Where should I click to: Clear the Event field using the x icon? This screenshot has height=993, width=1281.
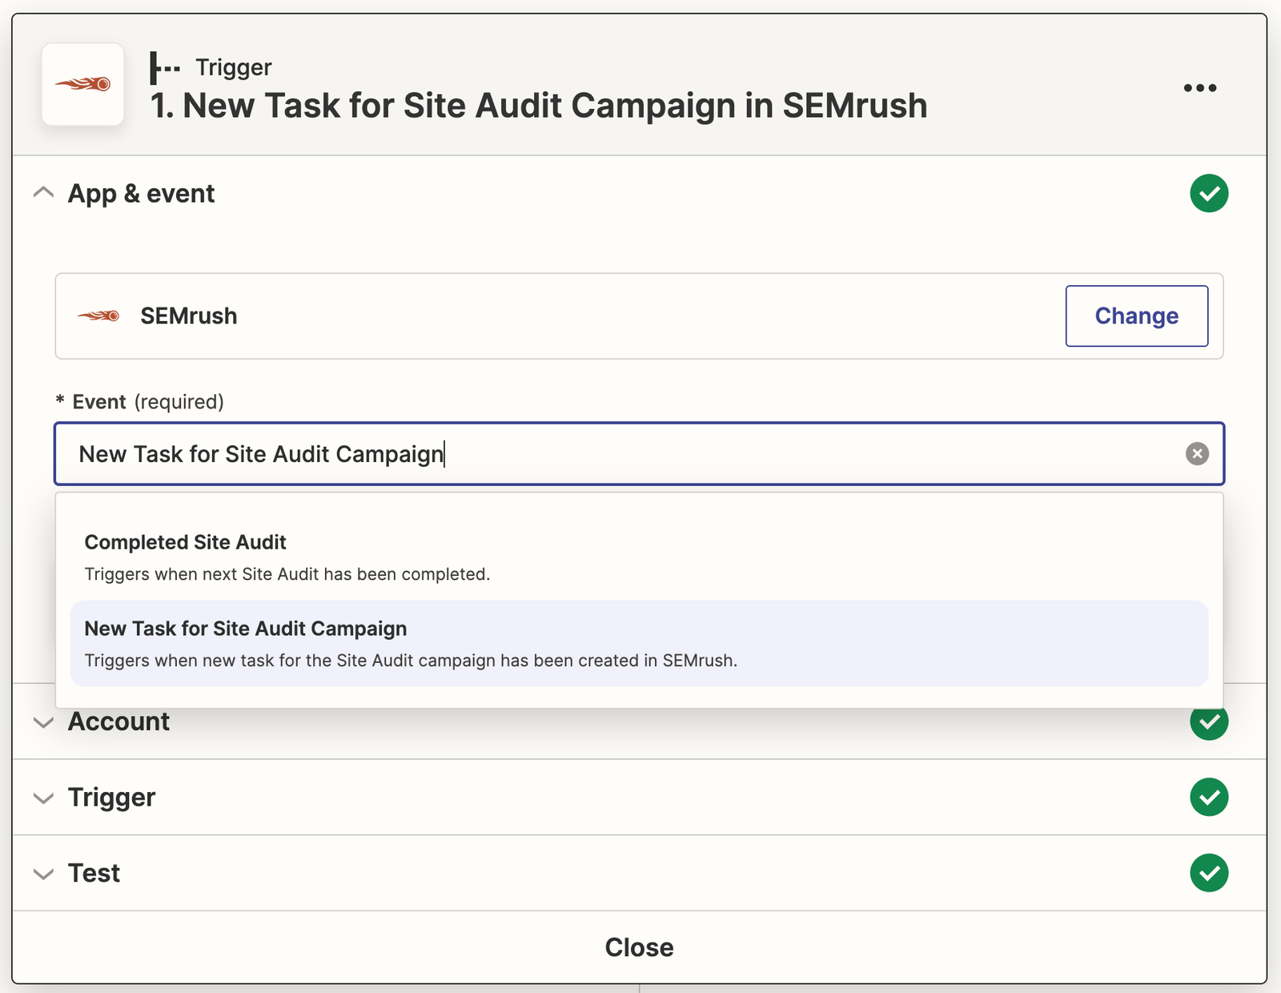(x=1197, y=454)
